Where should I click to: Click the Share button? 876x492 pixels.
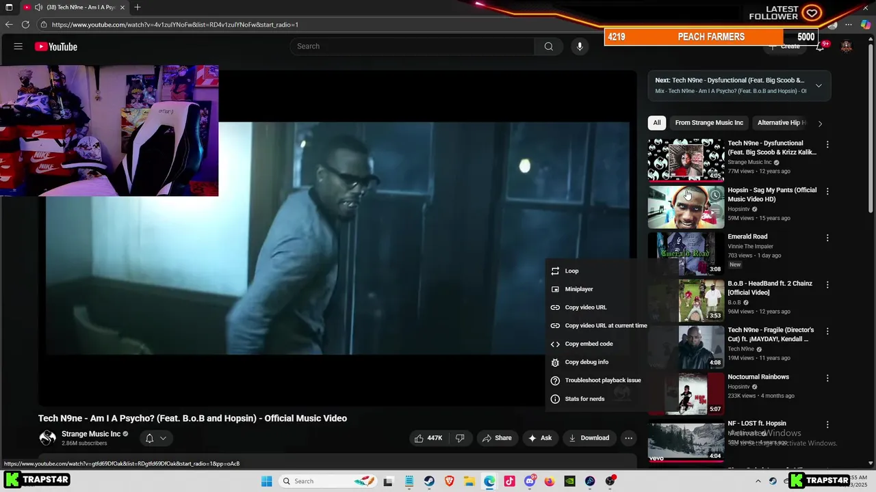click(x=497, y=438)
